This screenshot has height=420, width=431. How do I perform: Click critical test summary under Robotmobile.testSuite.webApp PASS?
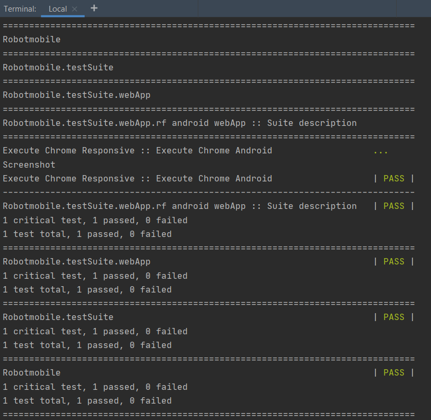click(x=95, y=276)
